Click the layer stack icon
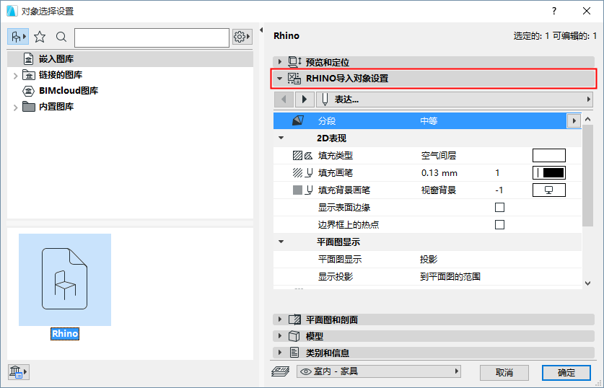604x388 pixels. pos(281,371)
